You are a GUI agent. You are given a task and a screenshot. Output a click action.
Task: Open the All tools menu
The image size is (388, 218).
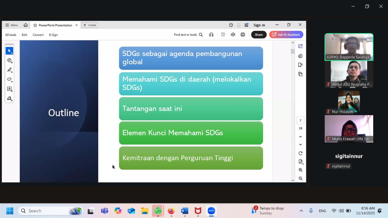tap(11, 35)
